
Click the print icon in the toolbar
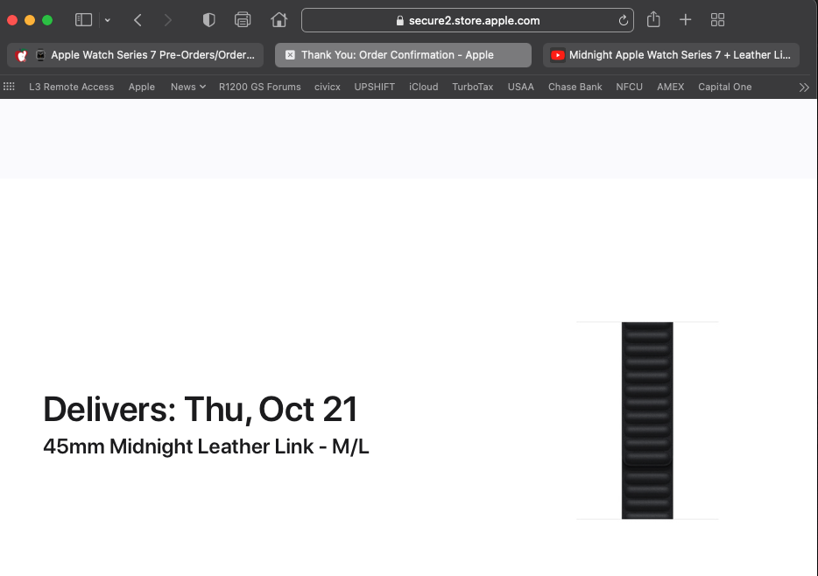(243, 20)
